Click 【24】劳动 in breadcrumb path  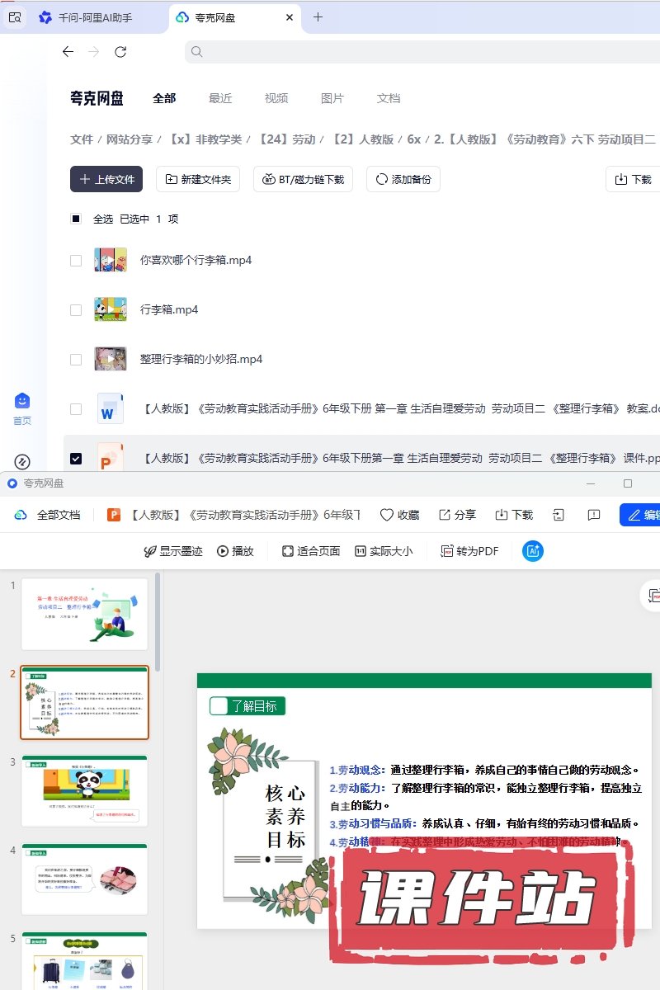point(287,139)
